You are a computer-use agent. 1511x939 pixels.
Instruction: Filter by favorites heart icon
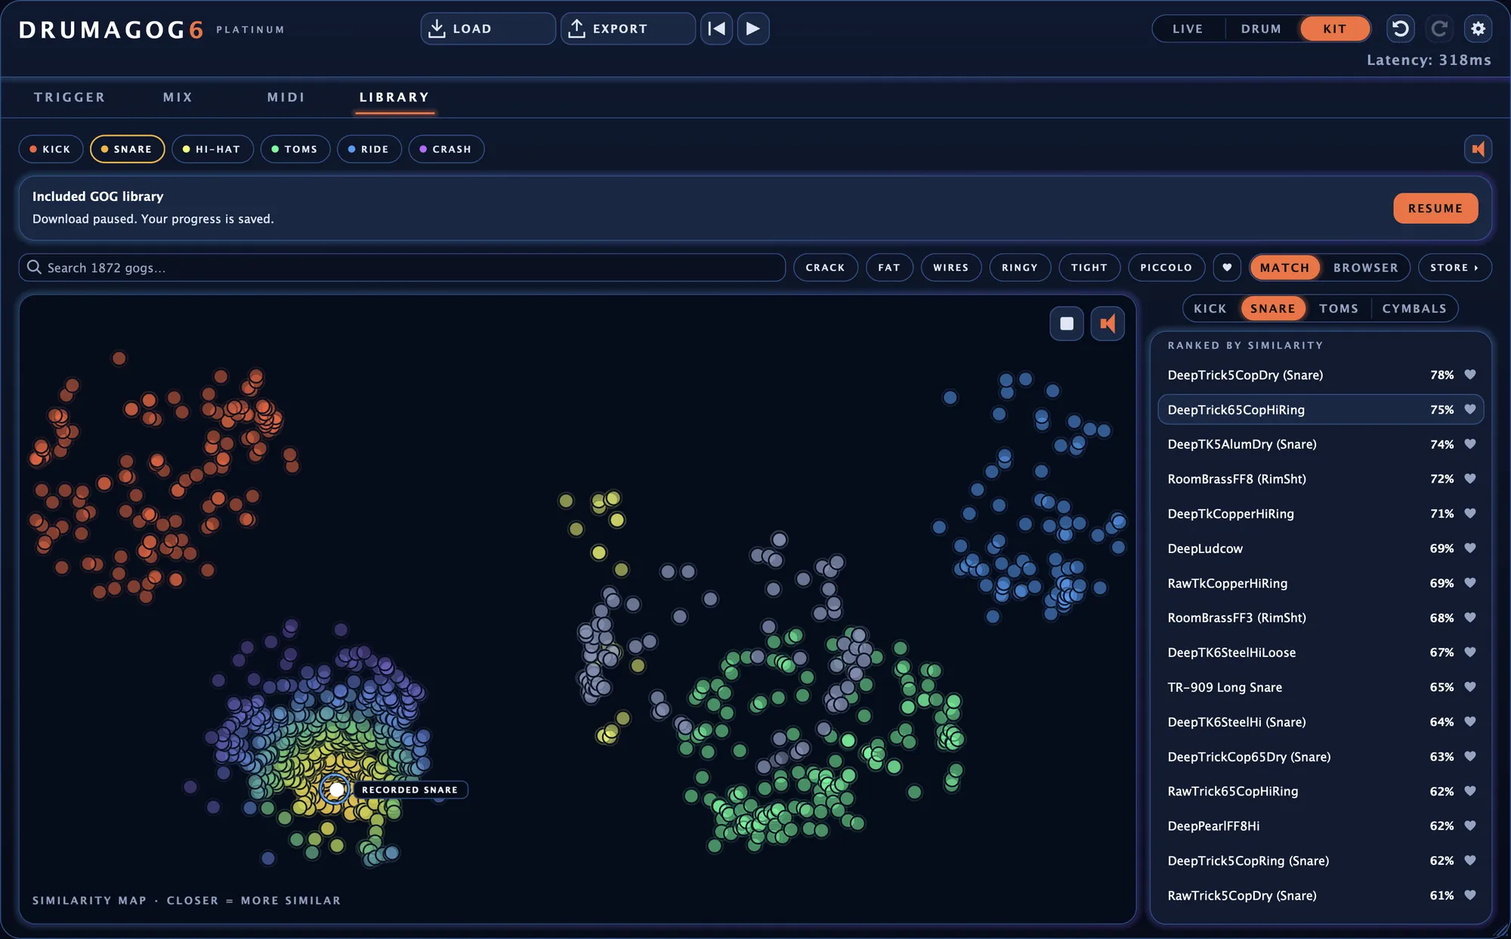pyautogui.click(x=1227, y=267)
